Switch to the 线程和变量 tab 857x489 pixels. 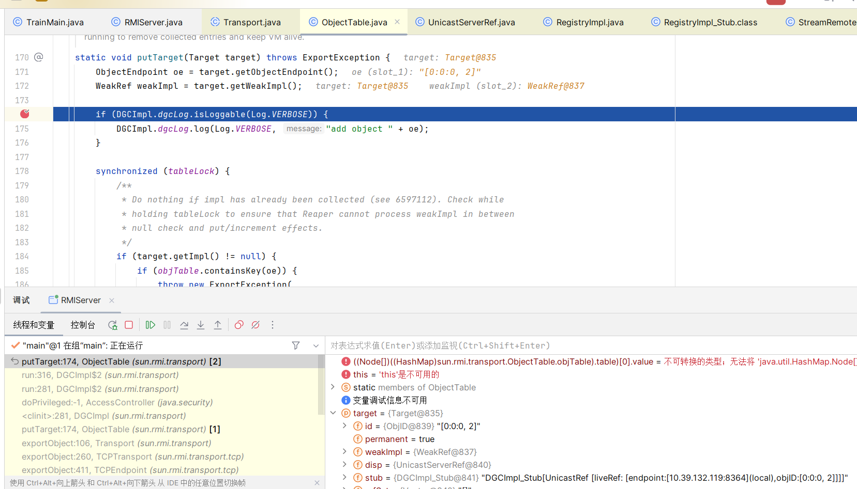point(34,325)
